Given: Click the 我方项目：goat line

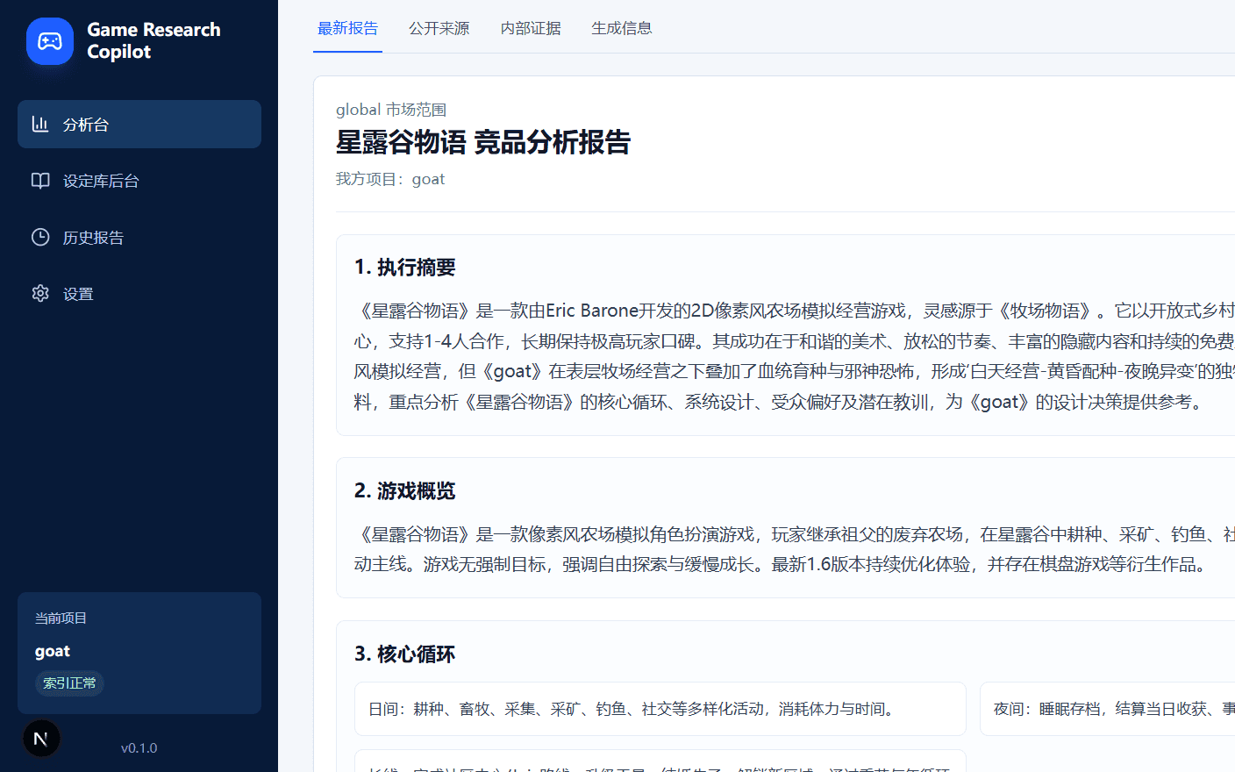Looking at the screenshot, I should pos(390,179).
